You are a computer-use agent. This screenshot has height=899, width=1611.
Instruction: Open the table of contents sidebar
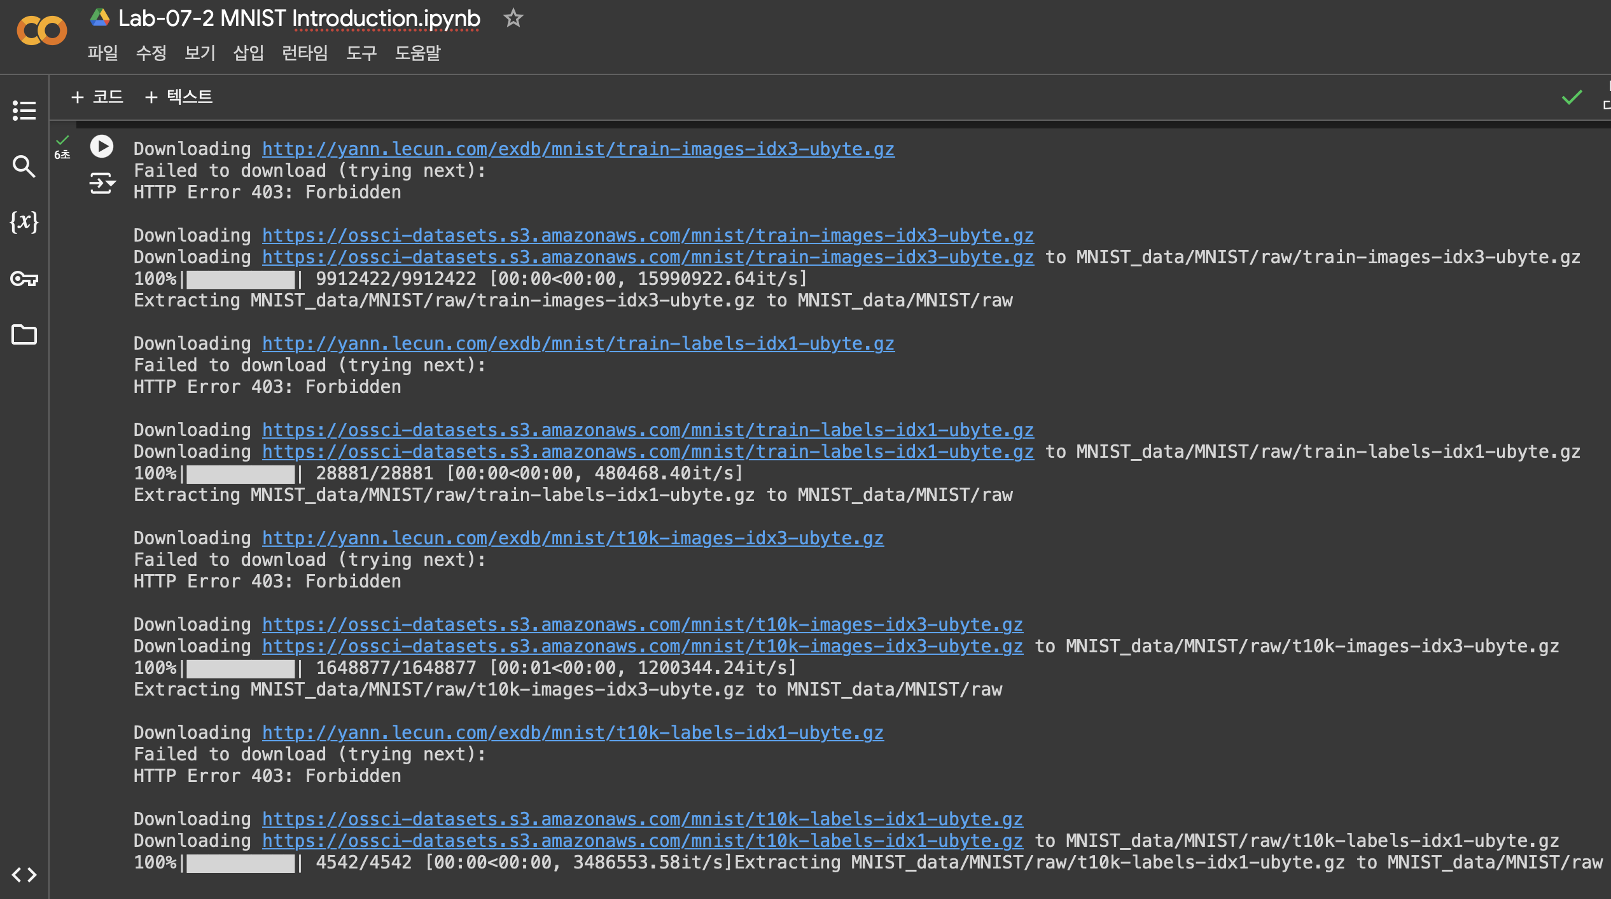(24, 110)
